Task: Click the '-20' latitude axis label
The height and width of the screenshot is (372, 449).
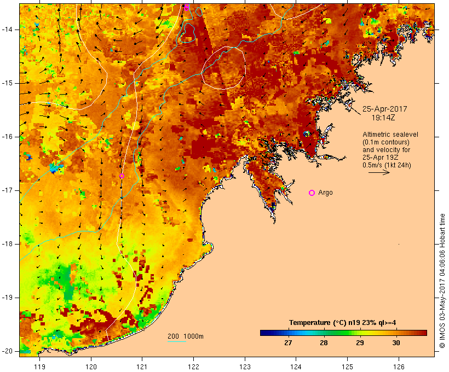Action: click(x=7, y=351)
